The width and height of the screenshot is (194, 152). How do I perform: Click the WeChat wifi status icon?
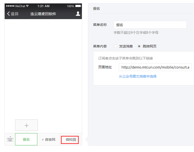(27, 6)
